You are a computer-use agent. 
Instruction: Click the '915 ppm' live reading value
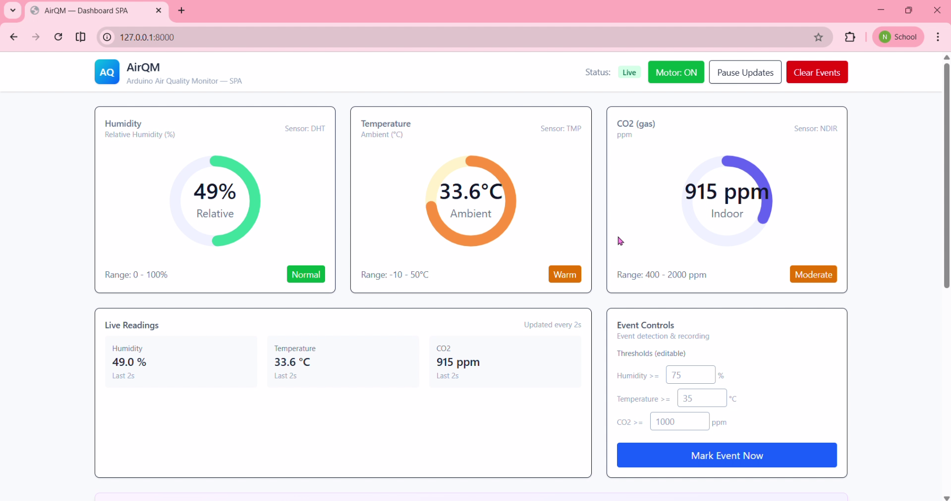click(458, 362)
